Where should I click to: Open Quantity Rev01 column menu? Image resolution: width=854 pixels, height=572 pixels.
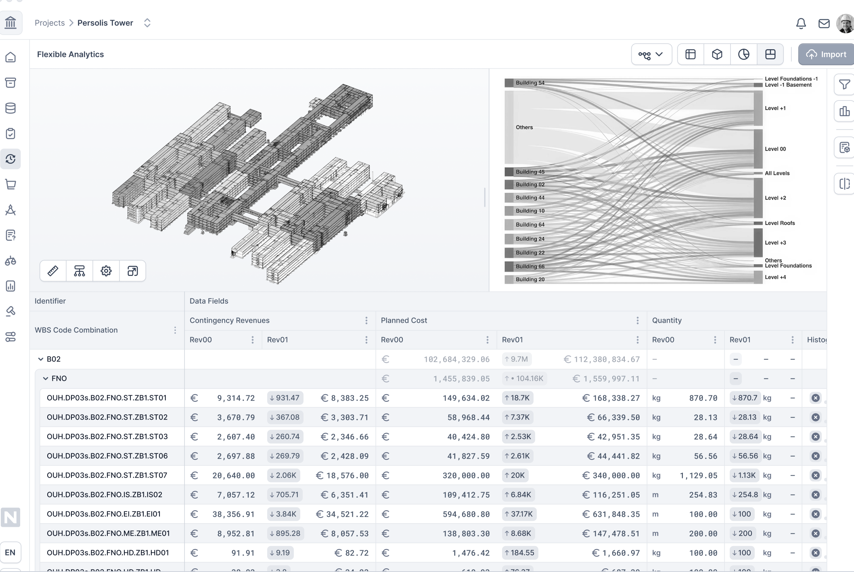click(793, 340)
